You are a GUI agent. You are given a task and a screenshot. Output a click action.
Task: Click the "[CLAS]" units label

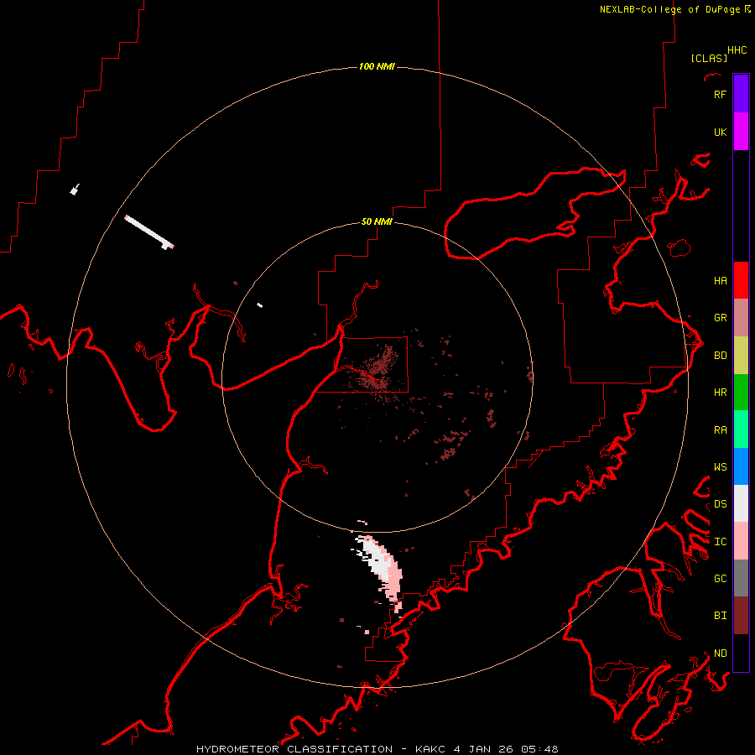(x=709, y=58)
